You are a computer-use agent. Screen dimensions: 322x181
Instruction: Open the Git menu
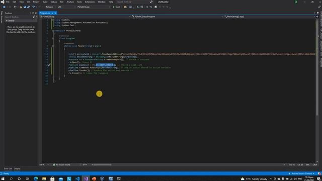[28, 2]
